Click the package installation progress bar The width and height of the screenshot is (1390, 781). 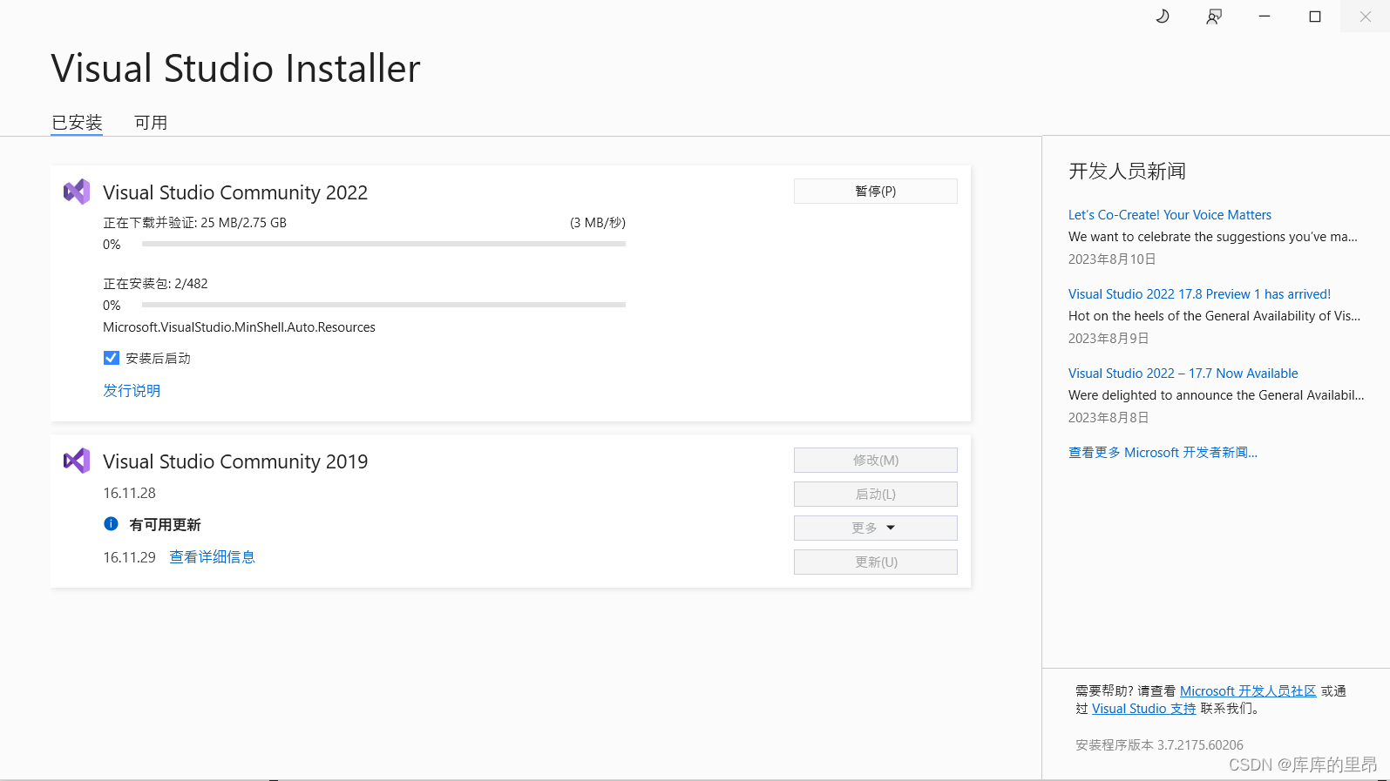(x=383, y=305)
